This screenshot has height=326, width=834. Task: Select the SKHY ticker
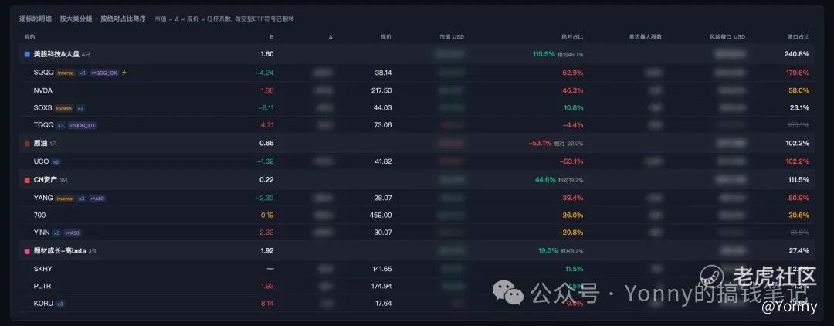click(42, 269)
